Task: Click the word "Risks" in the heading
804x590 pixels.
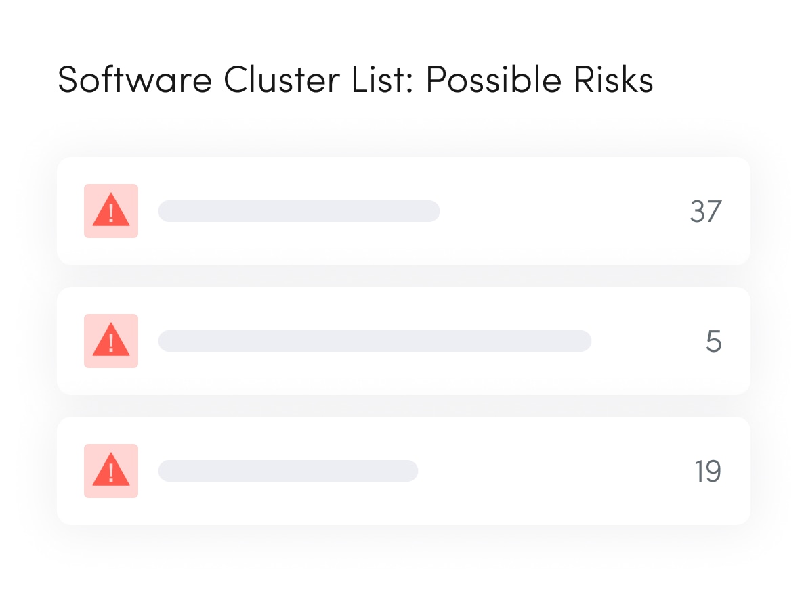Action: (613, 81)
